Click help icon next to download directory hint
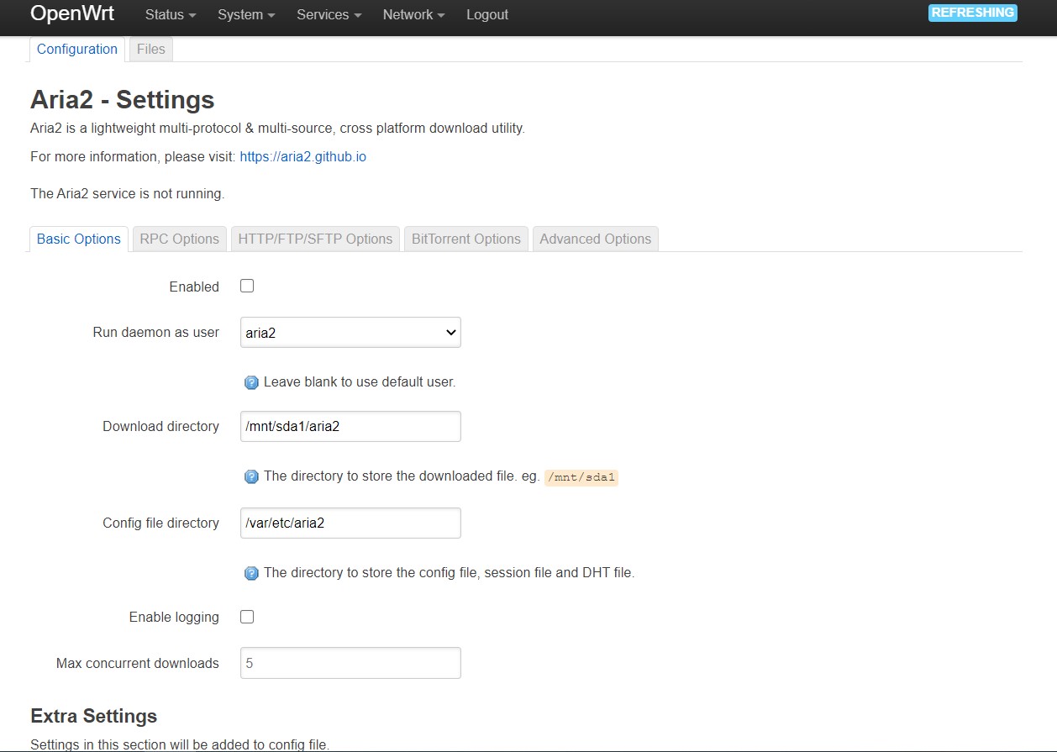Image resolution: width=1057 pixels, height=752 pixels. tap(251, 476)
